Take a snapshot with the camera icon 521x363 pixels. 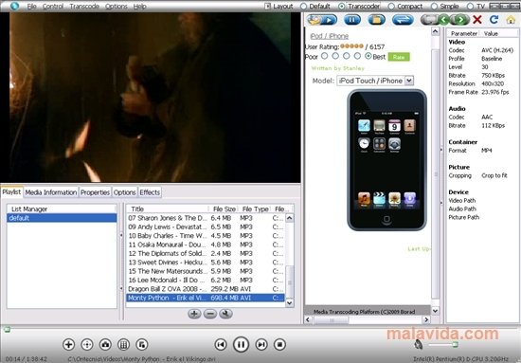[105, 344]
